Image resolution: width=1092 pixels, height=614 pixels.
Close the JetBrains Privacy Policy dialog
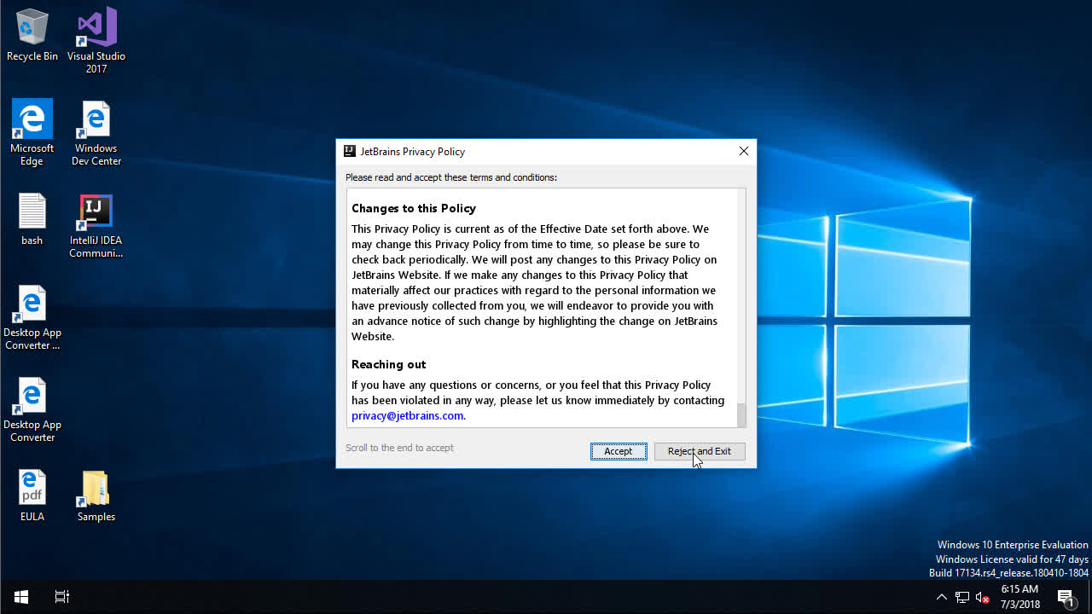tap(744, 151)
